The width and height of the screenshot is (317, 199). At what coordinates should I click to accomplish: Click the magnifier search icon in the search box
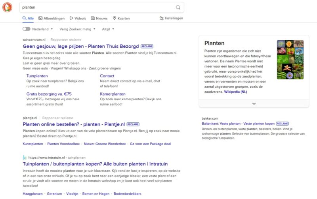[178, 8]
